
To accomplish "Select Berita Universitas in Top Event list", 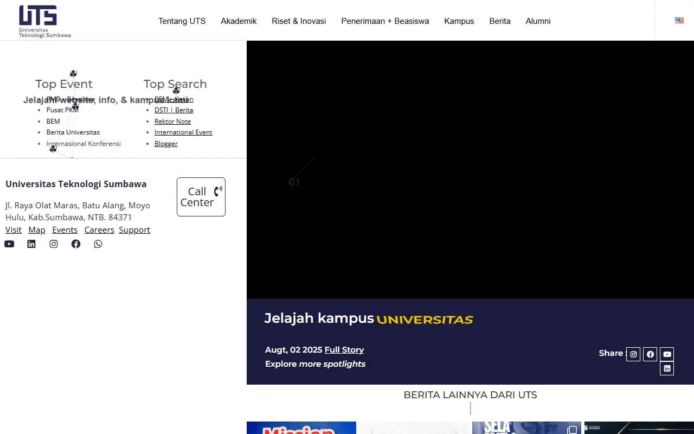I will (73, 132).
